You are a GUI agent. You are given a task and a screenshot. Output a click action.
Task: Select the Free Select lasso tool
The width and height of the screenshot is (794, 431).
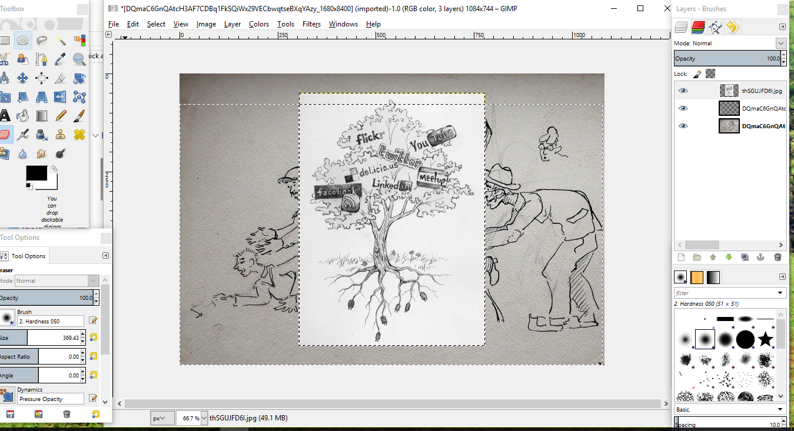(41, 41)
